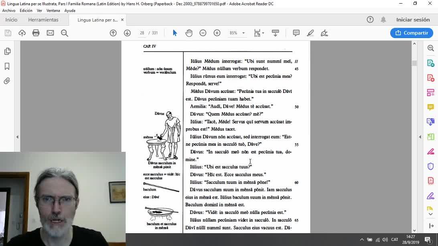Image resolution: width=438 pixels, height=246 pixels.
Task: Go to next page arrow
Action: [127, 33]
